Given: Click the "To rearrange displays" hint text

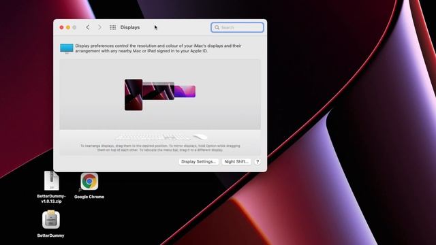Looking at the screenshot, I should click(160, 148).
